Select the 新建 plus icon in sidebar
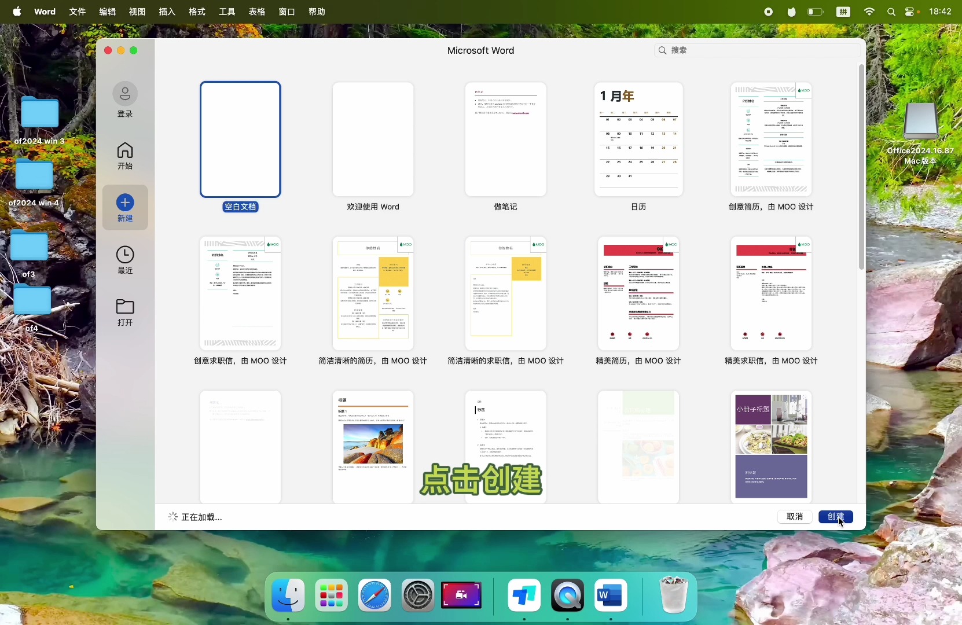This screenshot has width=962, height=625. pyautogui.click(x=125, y=202)
